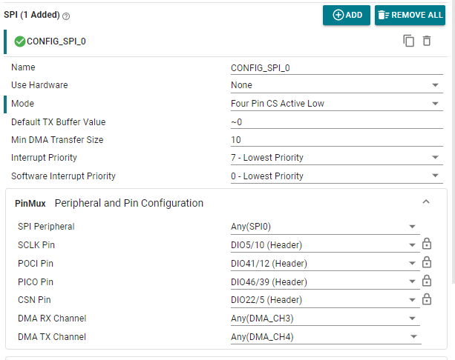This screenshot has width=455, height=360.
Task: Collapse the PinMux section chevron
Action: (x=425, y=201)
